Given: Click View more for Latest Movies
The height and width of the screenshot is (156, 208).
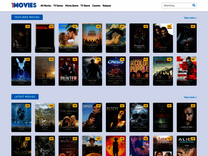Looking at the screenshot, I should [x=190, y=97].
